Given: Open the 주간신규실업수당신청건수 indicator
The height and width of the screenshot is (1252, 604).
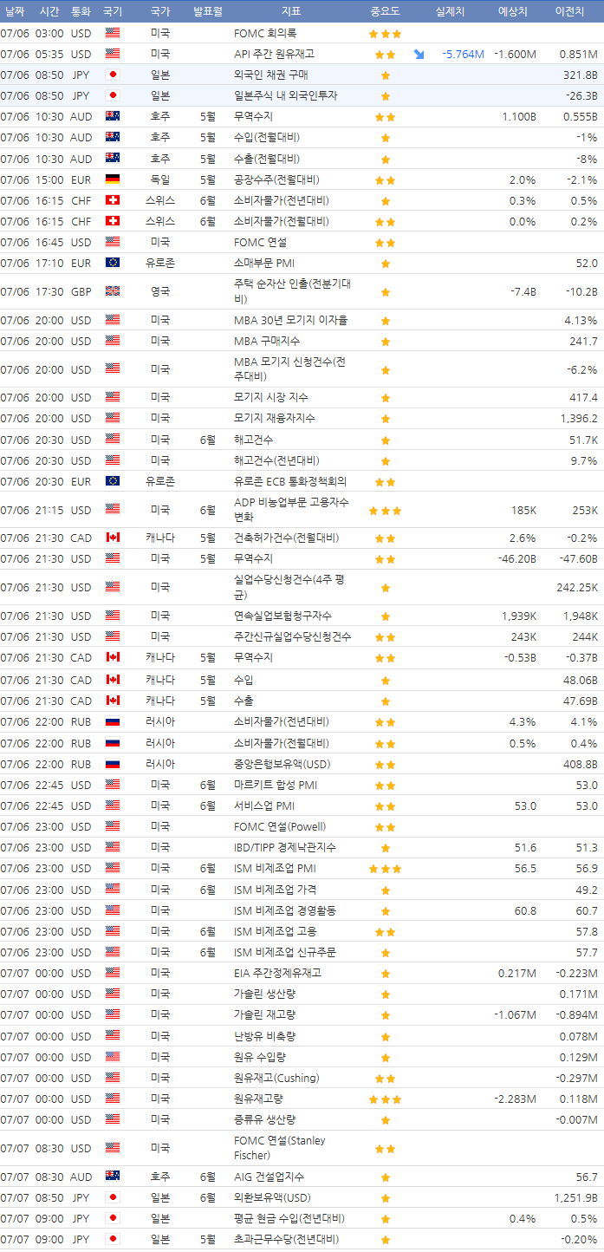Looking at the screenshot, I should coord(293,636).
